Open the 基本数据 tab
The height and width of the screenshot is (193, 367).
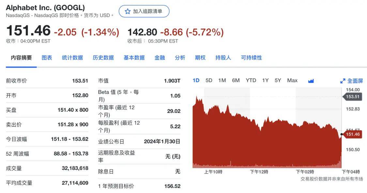click(x=134, y=58)
